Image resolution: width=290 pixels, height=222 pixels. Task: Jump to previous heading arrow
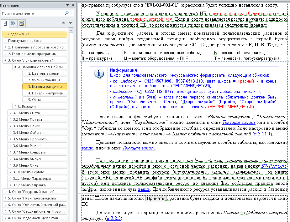coord(63,23)
